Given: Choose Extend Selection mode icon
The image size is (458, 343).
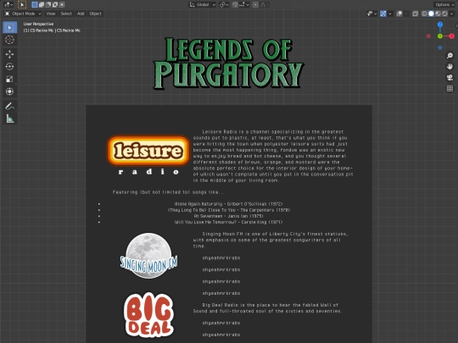Looking at the screenshot, I should pyautogui.click(x=42, y=5).
